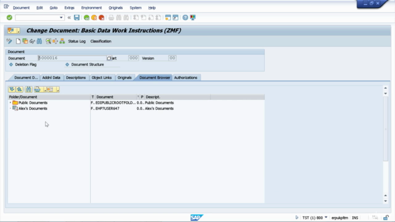This screenshot has width=395, height=222.
Task: Click the Print icon in standard toolbar
Action: (x=111, y=17)
